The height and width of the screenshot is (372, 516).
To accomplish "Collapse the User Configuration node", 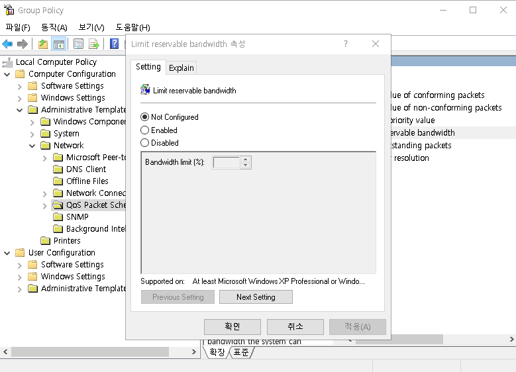I will click(x=7, y=253).
